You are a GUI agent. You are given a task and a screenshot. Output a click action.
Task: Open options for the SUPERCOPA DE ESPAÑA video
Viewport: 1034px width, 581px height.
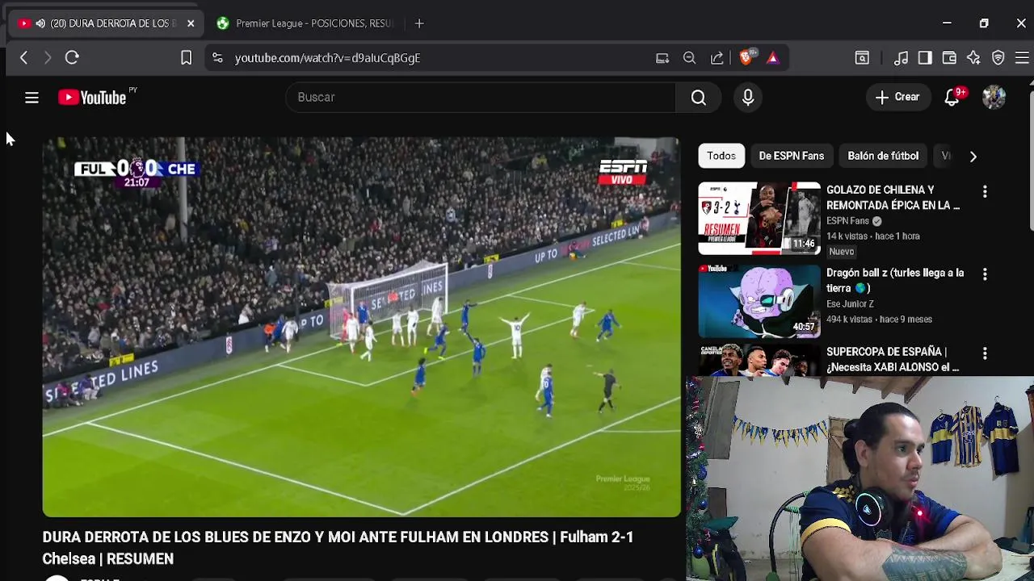(x=985, y=353)
